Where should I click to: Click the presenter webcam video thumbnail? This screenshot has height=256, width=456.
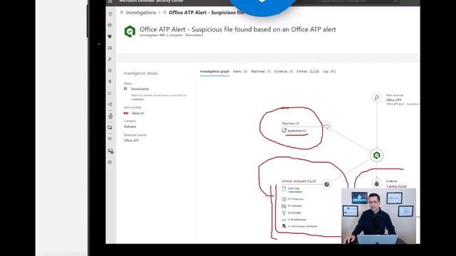tap(378, 216)
